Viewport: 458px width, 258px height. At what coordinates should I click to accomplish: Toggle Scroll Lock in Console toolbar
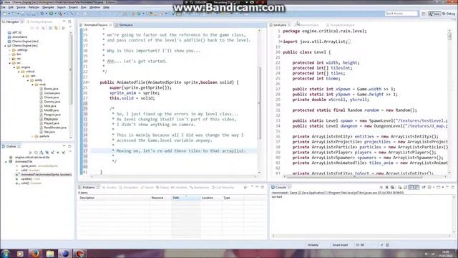pyautogui.click(x=406, y=187)
